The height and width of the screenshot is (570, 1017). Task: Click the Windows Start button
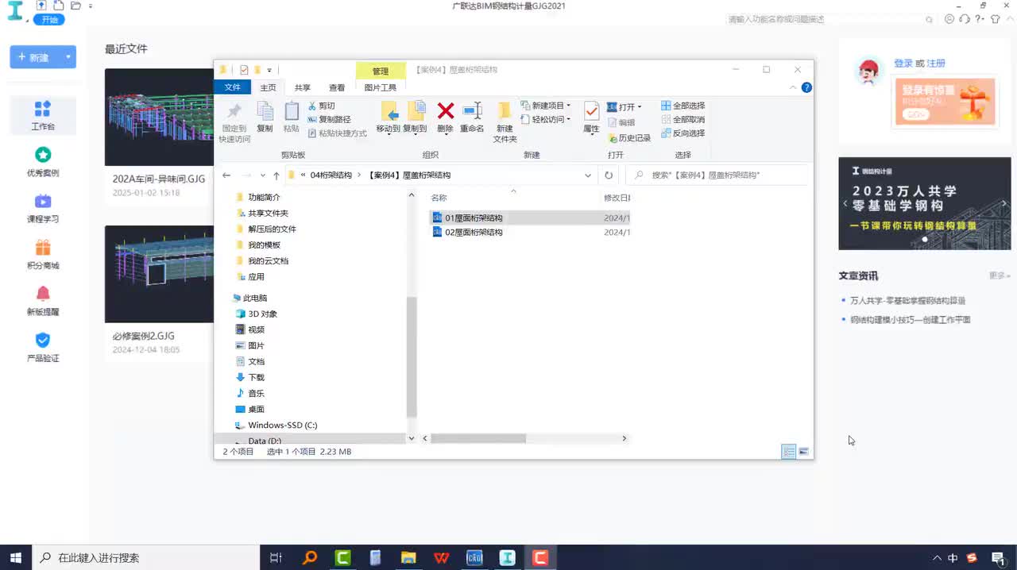(15, 557)
